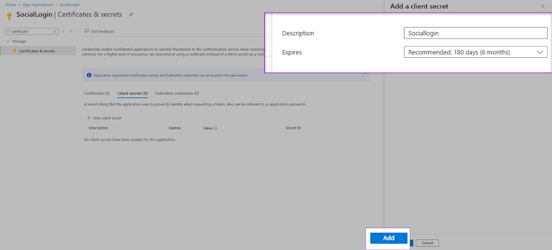Click the Add button
The height and width of the screenshot is (250, 552).
(x=389, y=238)
